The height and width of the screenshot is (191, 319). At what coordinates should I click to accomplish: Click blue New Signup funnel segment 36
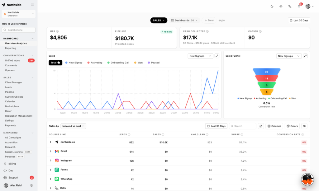point(267,72)
